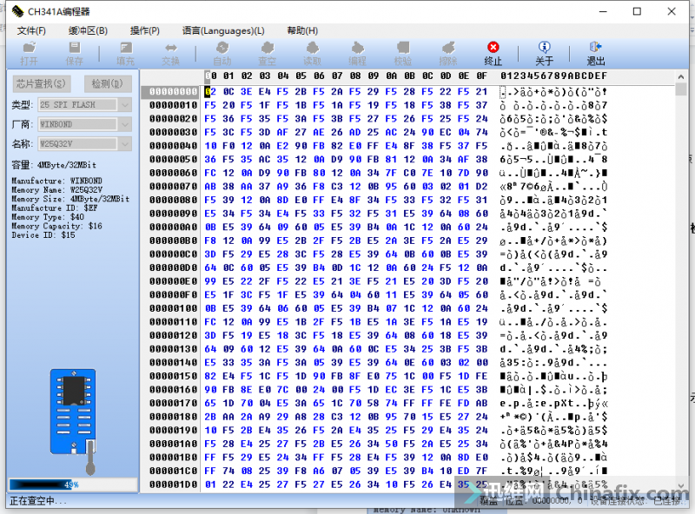
Task: Click the scrollbar up arrow in hex view
Action: pyautogui.click(x=681, y=76)
